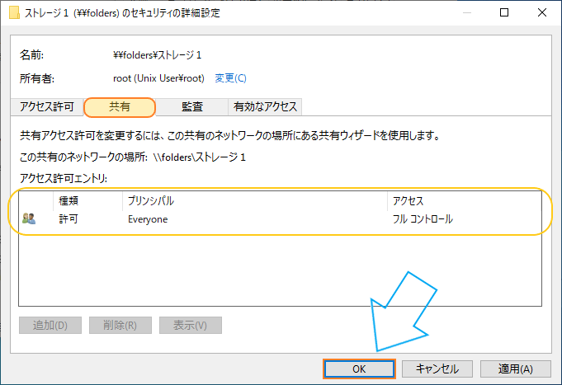The height and width of the screenshot is (385, 562).
Task: Select the 共有 tab
Action: (120, 106)
